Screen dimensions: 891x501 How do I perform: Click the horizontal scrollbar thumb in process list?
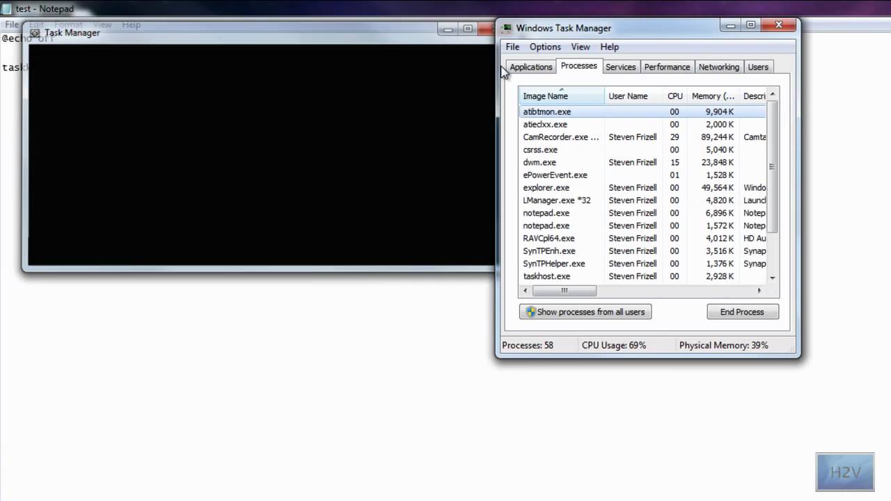tap(565, 290)
